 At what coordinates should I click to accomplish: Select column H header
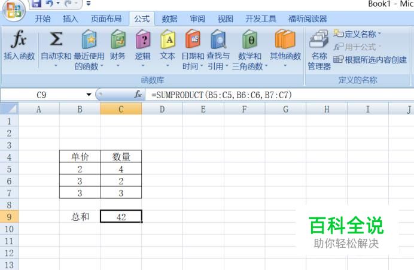(327, 109)
